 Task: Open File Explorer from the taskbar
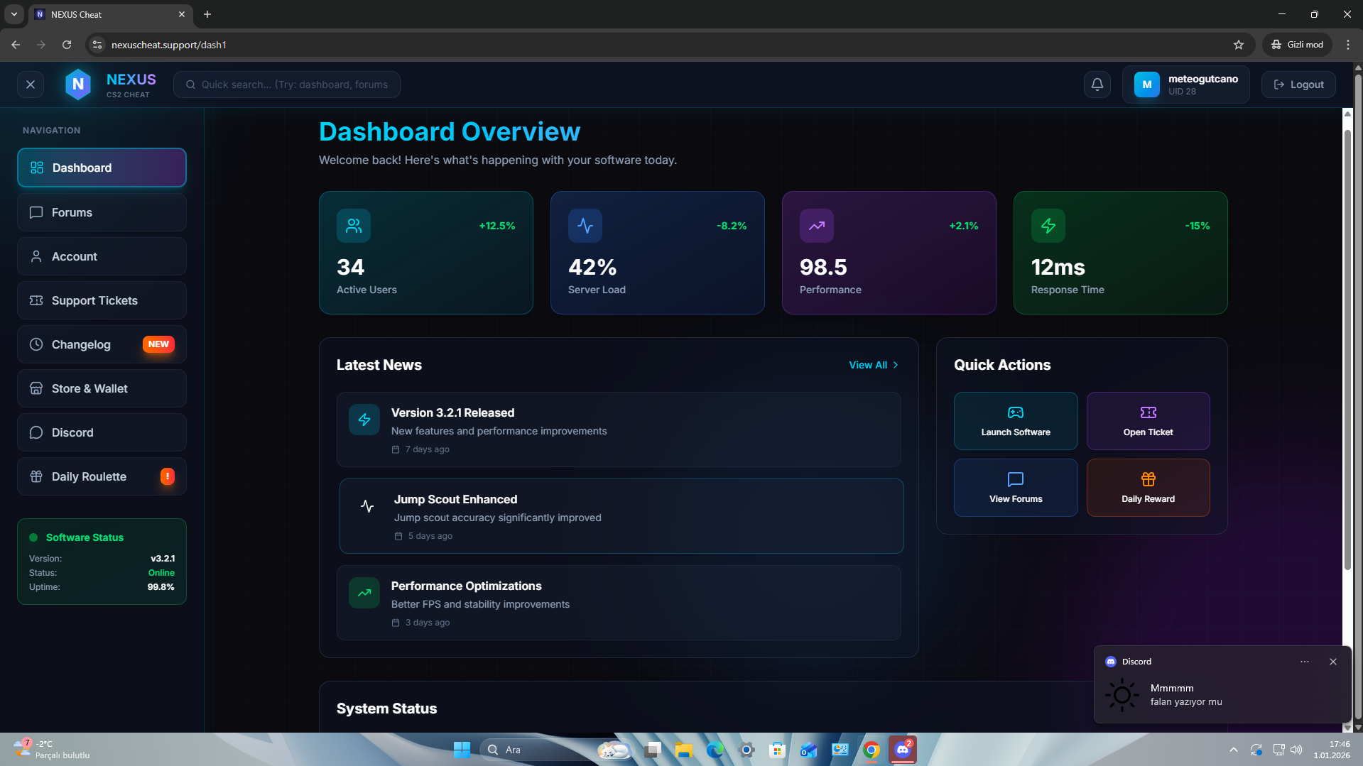[684, 750]
